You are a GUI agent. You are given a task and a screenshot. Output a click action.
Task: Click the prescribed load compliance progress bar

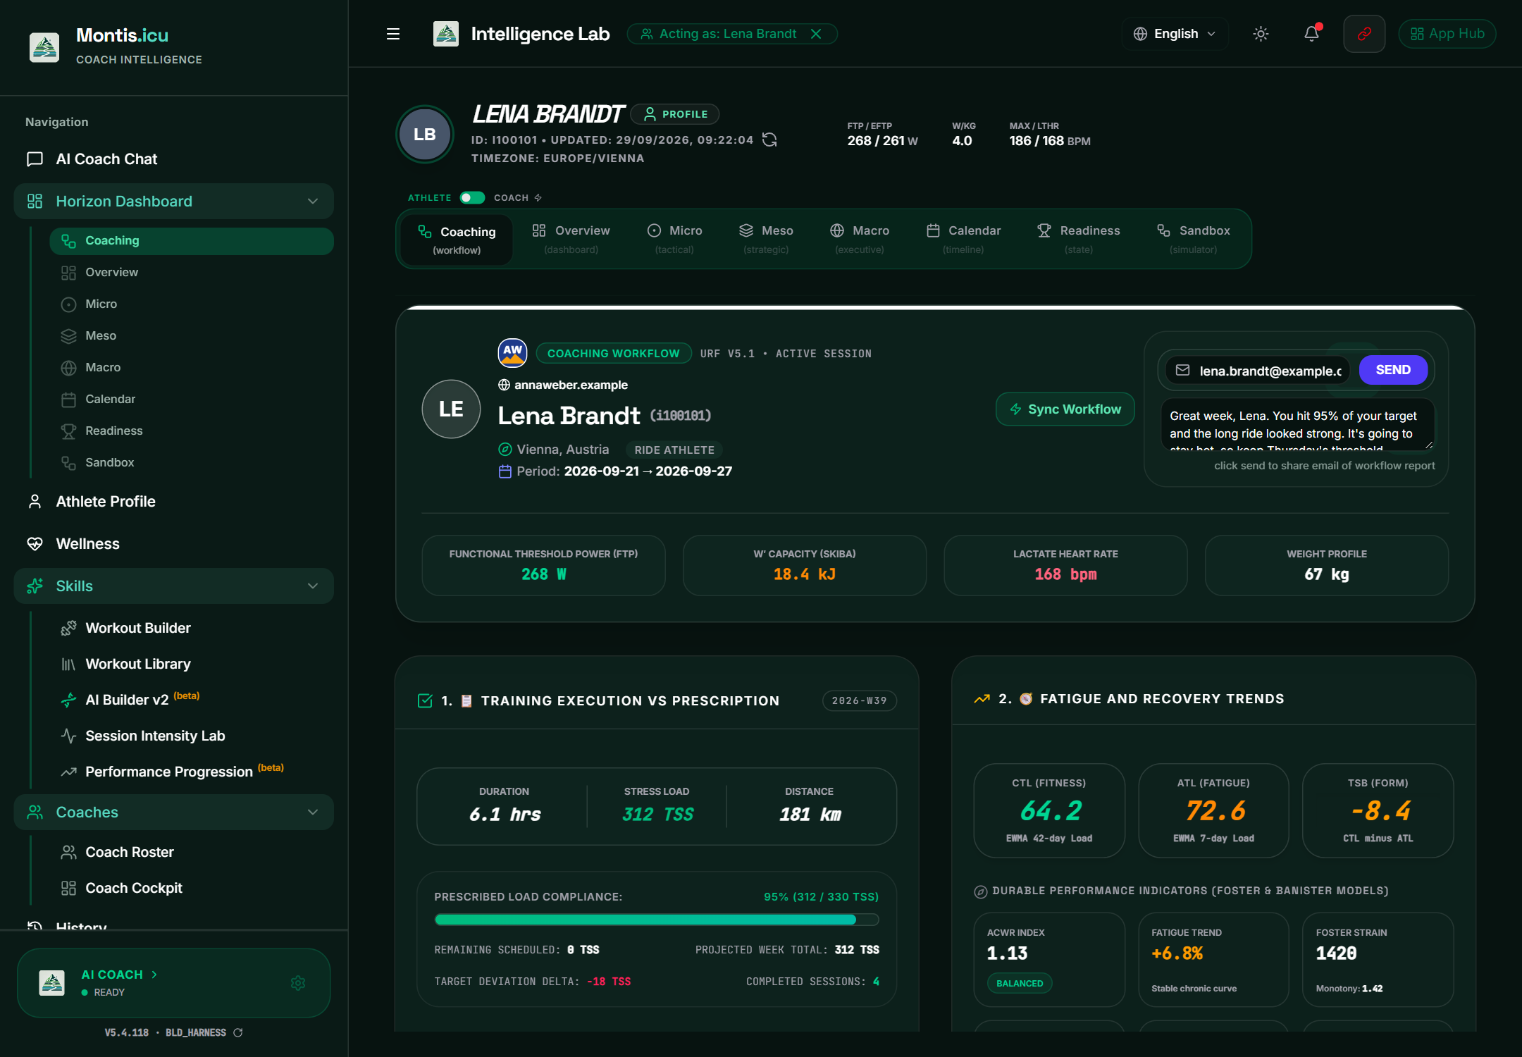point(657,920)
